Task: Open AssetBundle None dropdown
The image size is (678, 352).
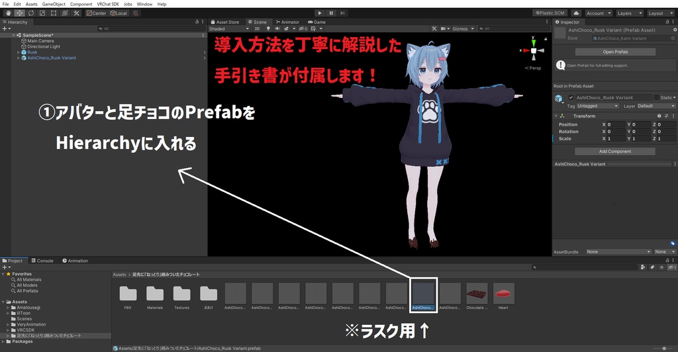Action: pos(618,251)
